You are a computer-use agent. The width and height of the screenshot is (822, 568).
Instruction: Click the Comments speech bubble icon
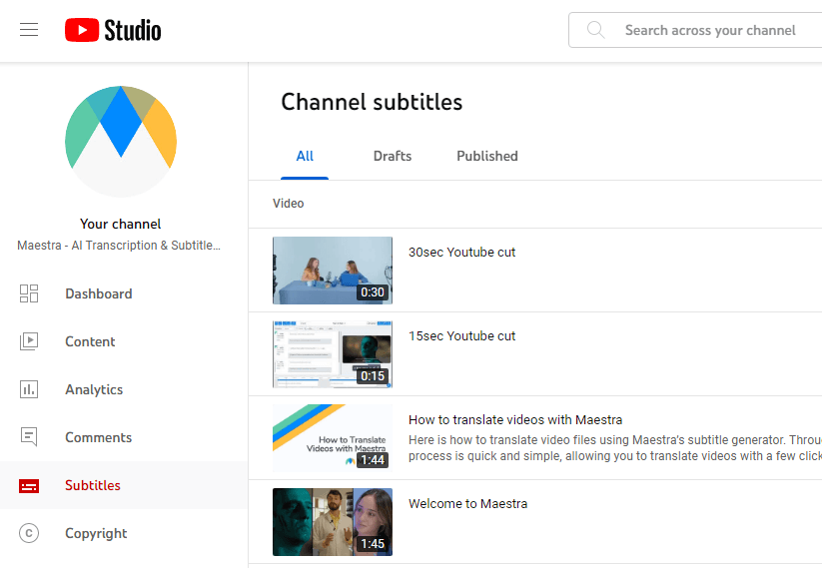[x=29, y=437]
